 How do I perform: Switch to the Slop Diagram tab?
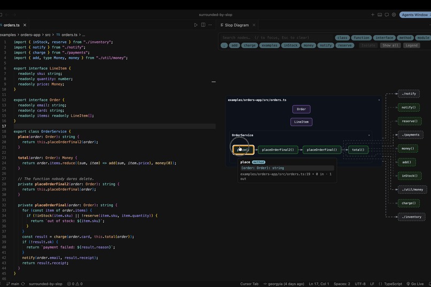237,25
